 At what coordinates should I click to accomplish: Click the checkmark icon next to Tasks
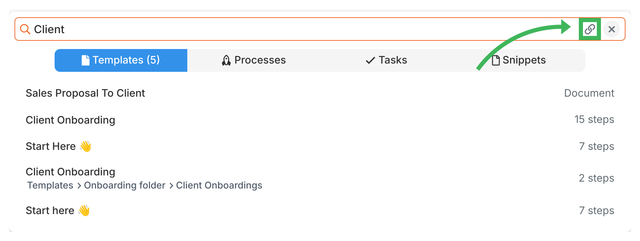point(370,60)
